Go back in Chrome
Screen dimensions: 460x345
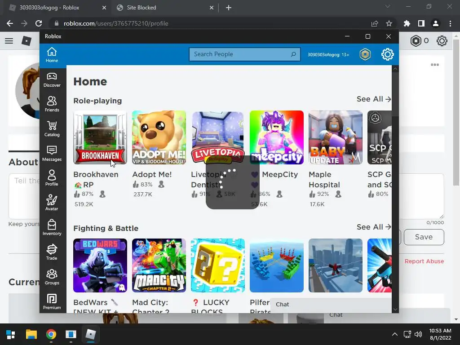coord(10,23)
